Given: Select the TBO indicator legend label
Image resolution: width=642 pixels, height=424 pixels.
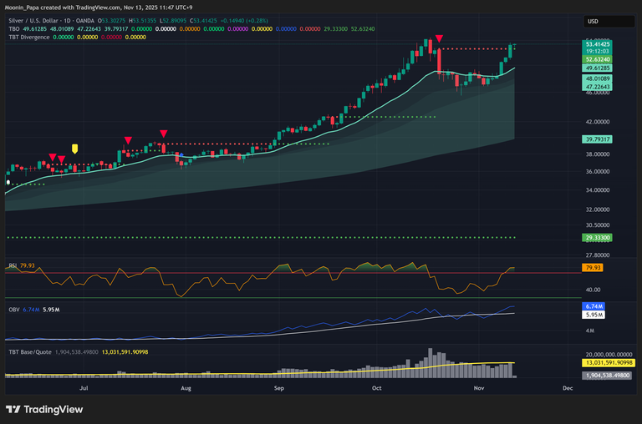Looking at the screenshot, I should 13,27.
